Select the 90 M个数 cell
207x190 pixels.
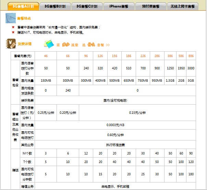pos(191,153)
